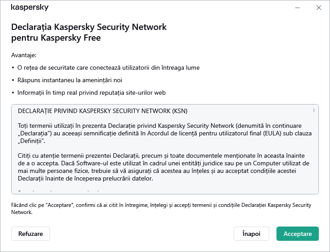The width and height of the screenshot is (330, 252).
Task: Accept the declaration with Acceptare
Action: click(x=297, y=234)
